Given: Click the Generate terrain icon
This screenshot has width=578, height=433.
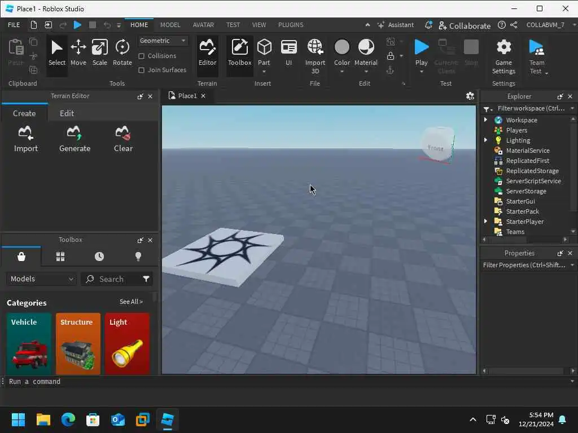Looking at the screenshot, I should [75, 133].
